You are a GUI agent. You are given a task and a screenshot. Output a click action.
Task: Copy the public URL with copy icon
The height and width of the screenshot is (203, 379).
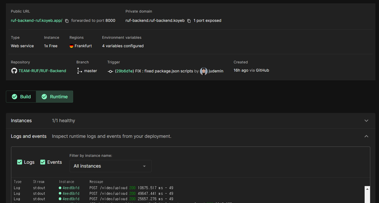click(x=67, y=21)
